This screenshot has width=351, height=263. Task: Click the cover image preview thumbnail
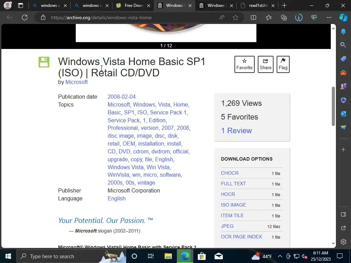coord(166,33)
